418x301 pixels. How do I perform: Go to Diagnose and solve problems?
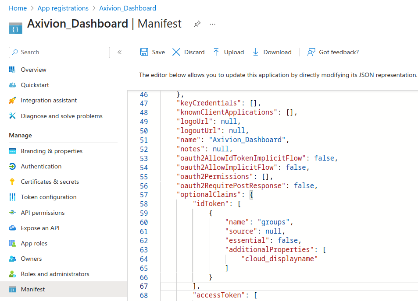(61, 116)
